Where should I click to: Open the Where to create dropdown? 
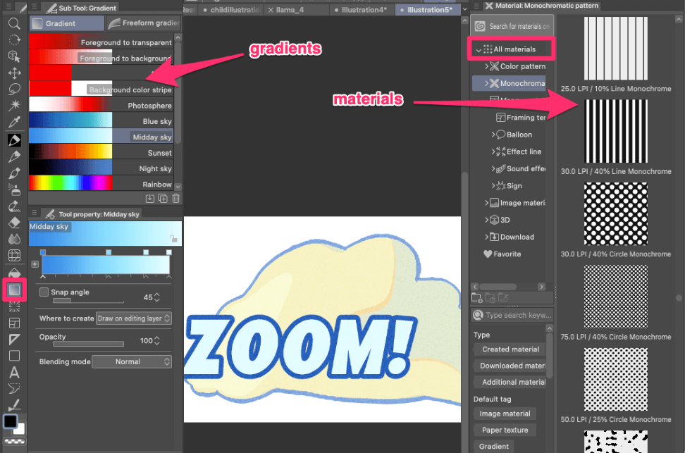coord(134,318)
